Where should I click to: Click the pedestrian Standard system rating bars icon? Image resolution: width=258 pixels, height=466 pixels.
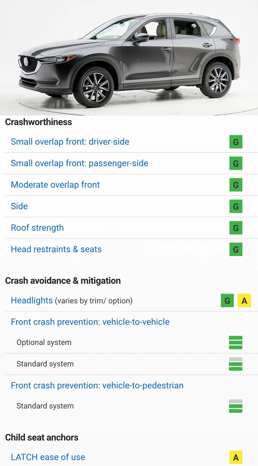pos(236,406)
